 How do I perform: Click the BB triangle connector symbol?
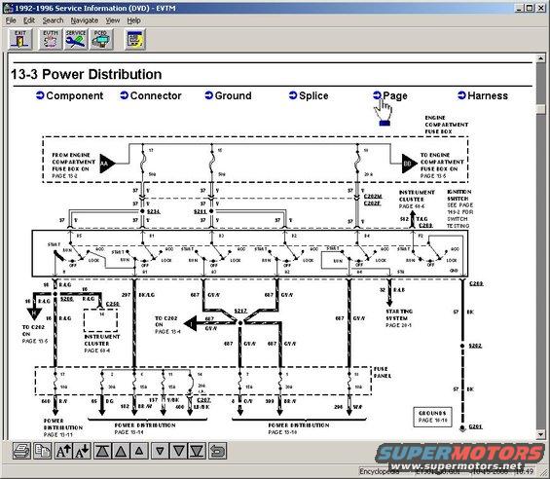pyautogui.click(x=409, y=164)
